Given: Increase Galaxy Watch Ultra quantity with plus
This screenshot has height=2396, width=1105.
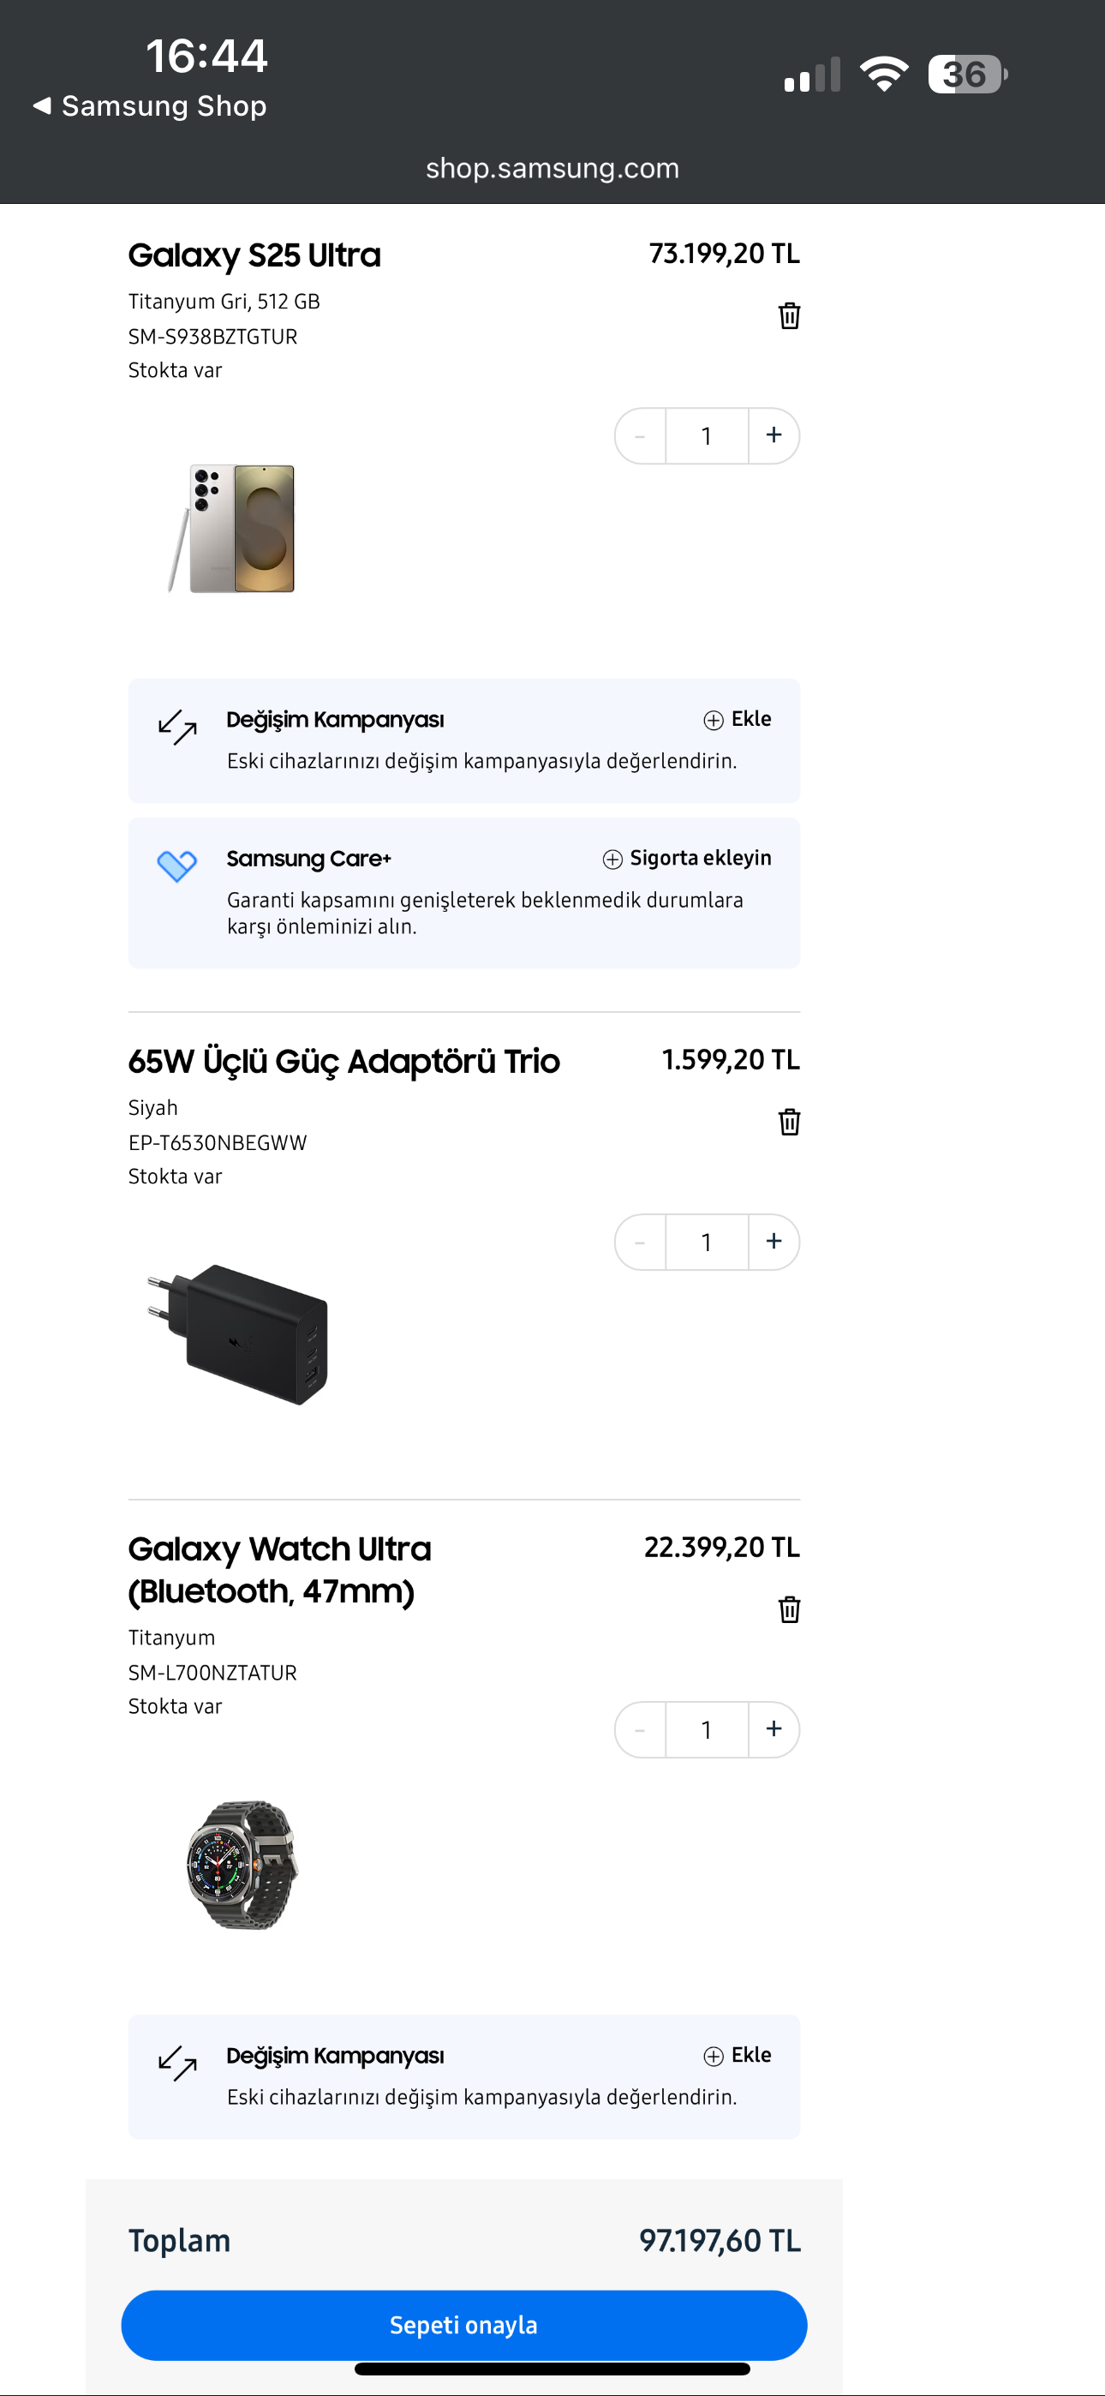Looking at the screenshot, I should tap(773, 1729).
